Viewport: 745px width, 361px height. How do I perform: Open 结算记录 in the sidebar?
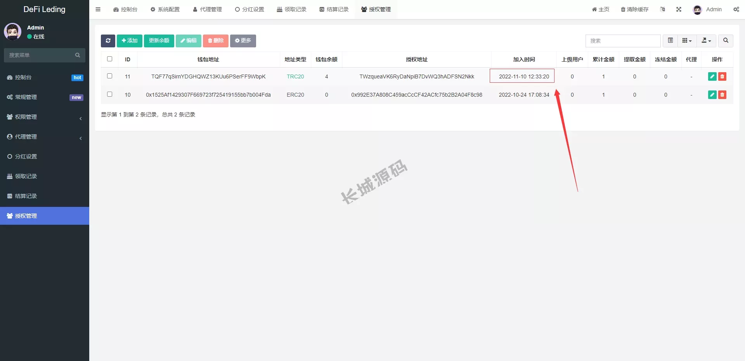pos(45,196)
